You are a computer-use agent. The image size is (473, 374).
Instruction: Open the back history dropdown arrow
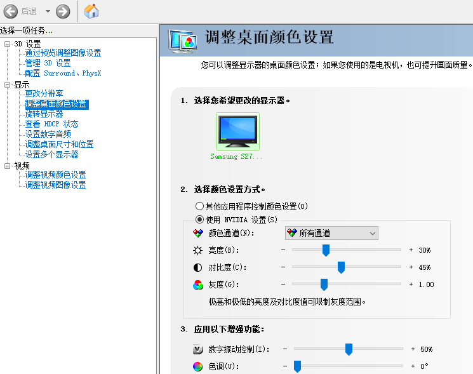[48, 12]
